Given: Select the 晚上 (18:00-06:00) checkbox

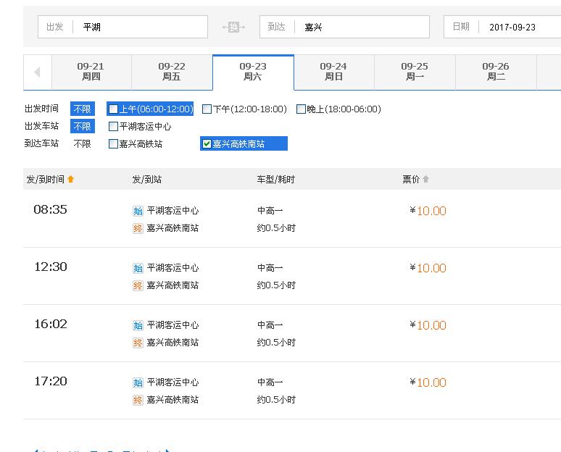Looking at the screenshot, I should point(302,109).
